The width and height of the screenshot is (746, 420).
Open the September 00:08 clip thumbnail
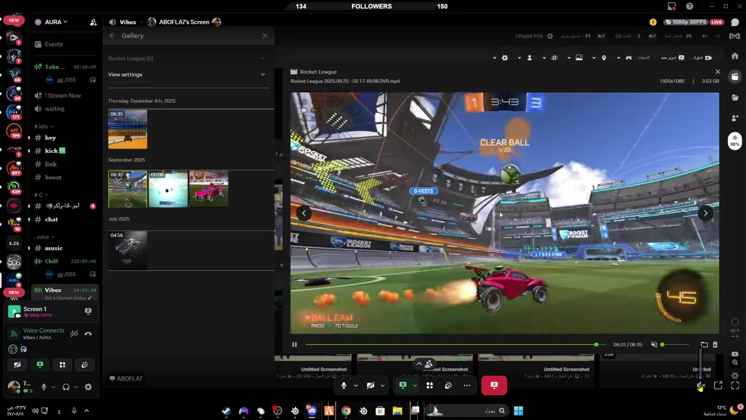coord(168,189)
